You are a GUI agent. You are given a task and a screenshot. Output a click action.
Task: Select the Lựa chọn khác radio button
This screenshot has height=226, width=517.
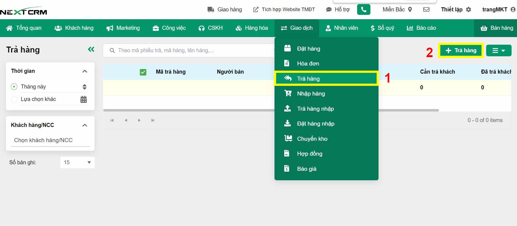[14, 99]
